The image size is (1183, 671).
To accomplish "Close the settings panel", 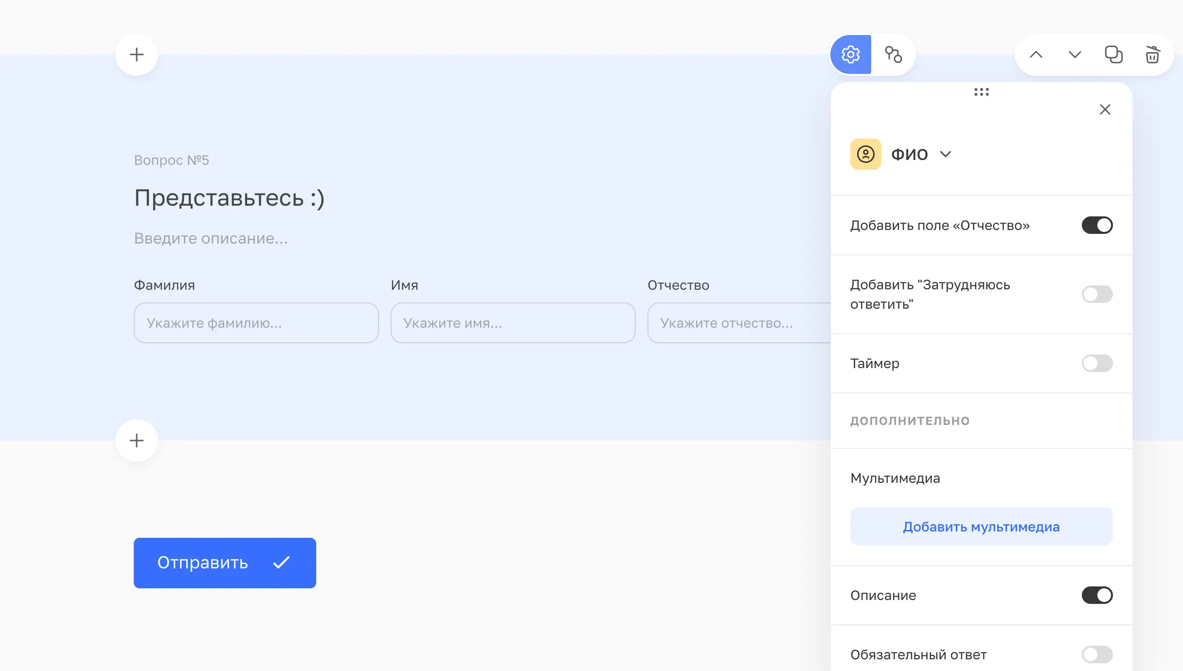I will [x=1106, y=109].
